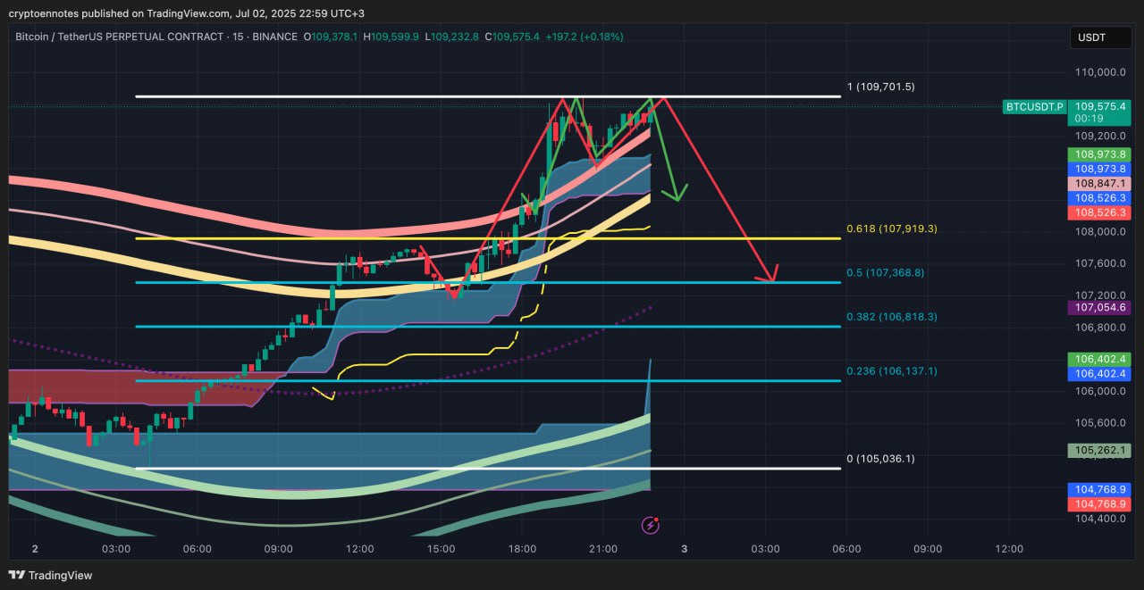
Task: Click the red 108,526.3 indicator price tag
Action: (1100, 212)
